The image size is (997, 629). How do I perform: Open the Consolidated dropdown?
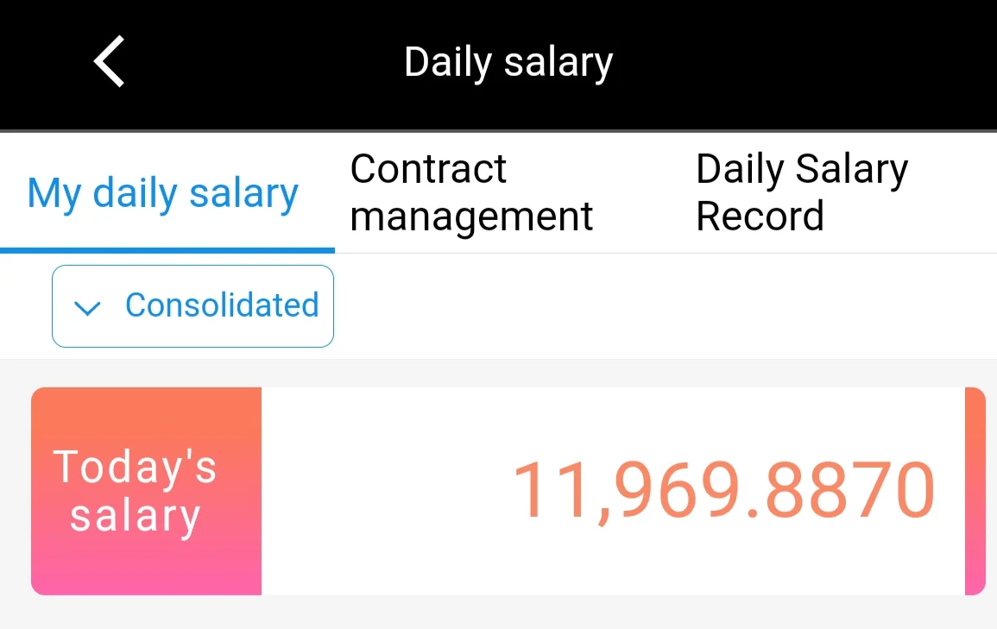tap(192, 306)
